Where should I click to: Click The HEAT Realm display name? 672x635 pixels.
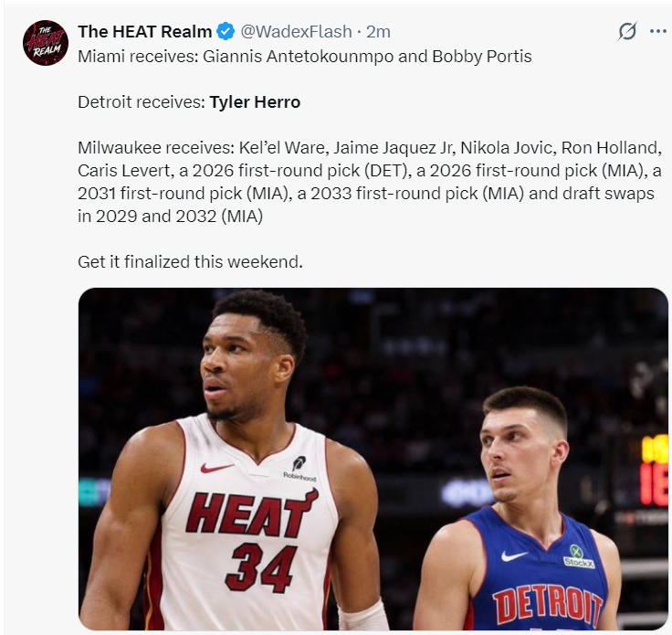click(145, 32)
